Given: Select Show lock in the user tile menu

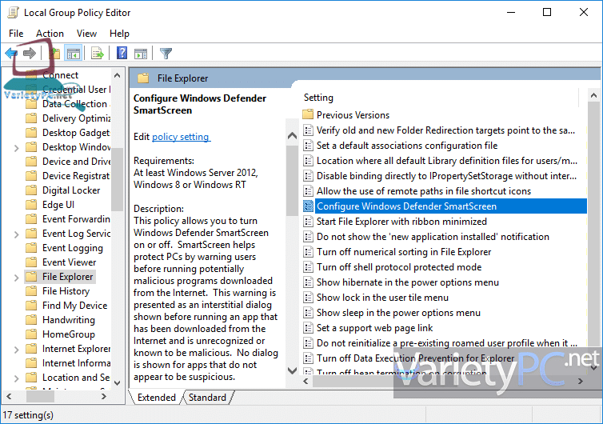Looking at the screenshot, I should pyautogui.click(x=382, y=298).
